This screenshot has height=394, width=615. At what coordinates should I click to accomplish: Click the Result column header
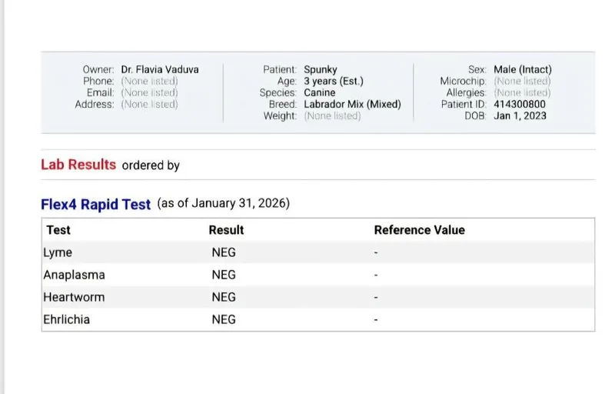[226, 230]
